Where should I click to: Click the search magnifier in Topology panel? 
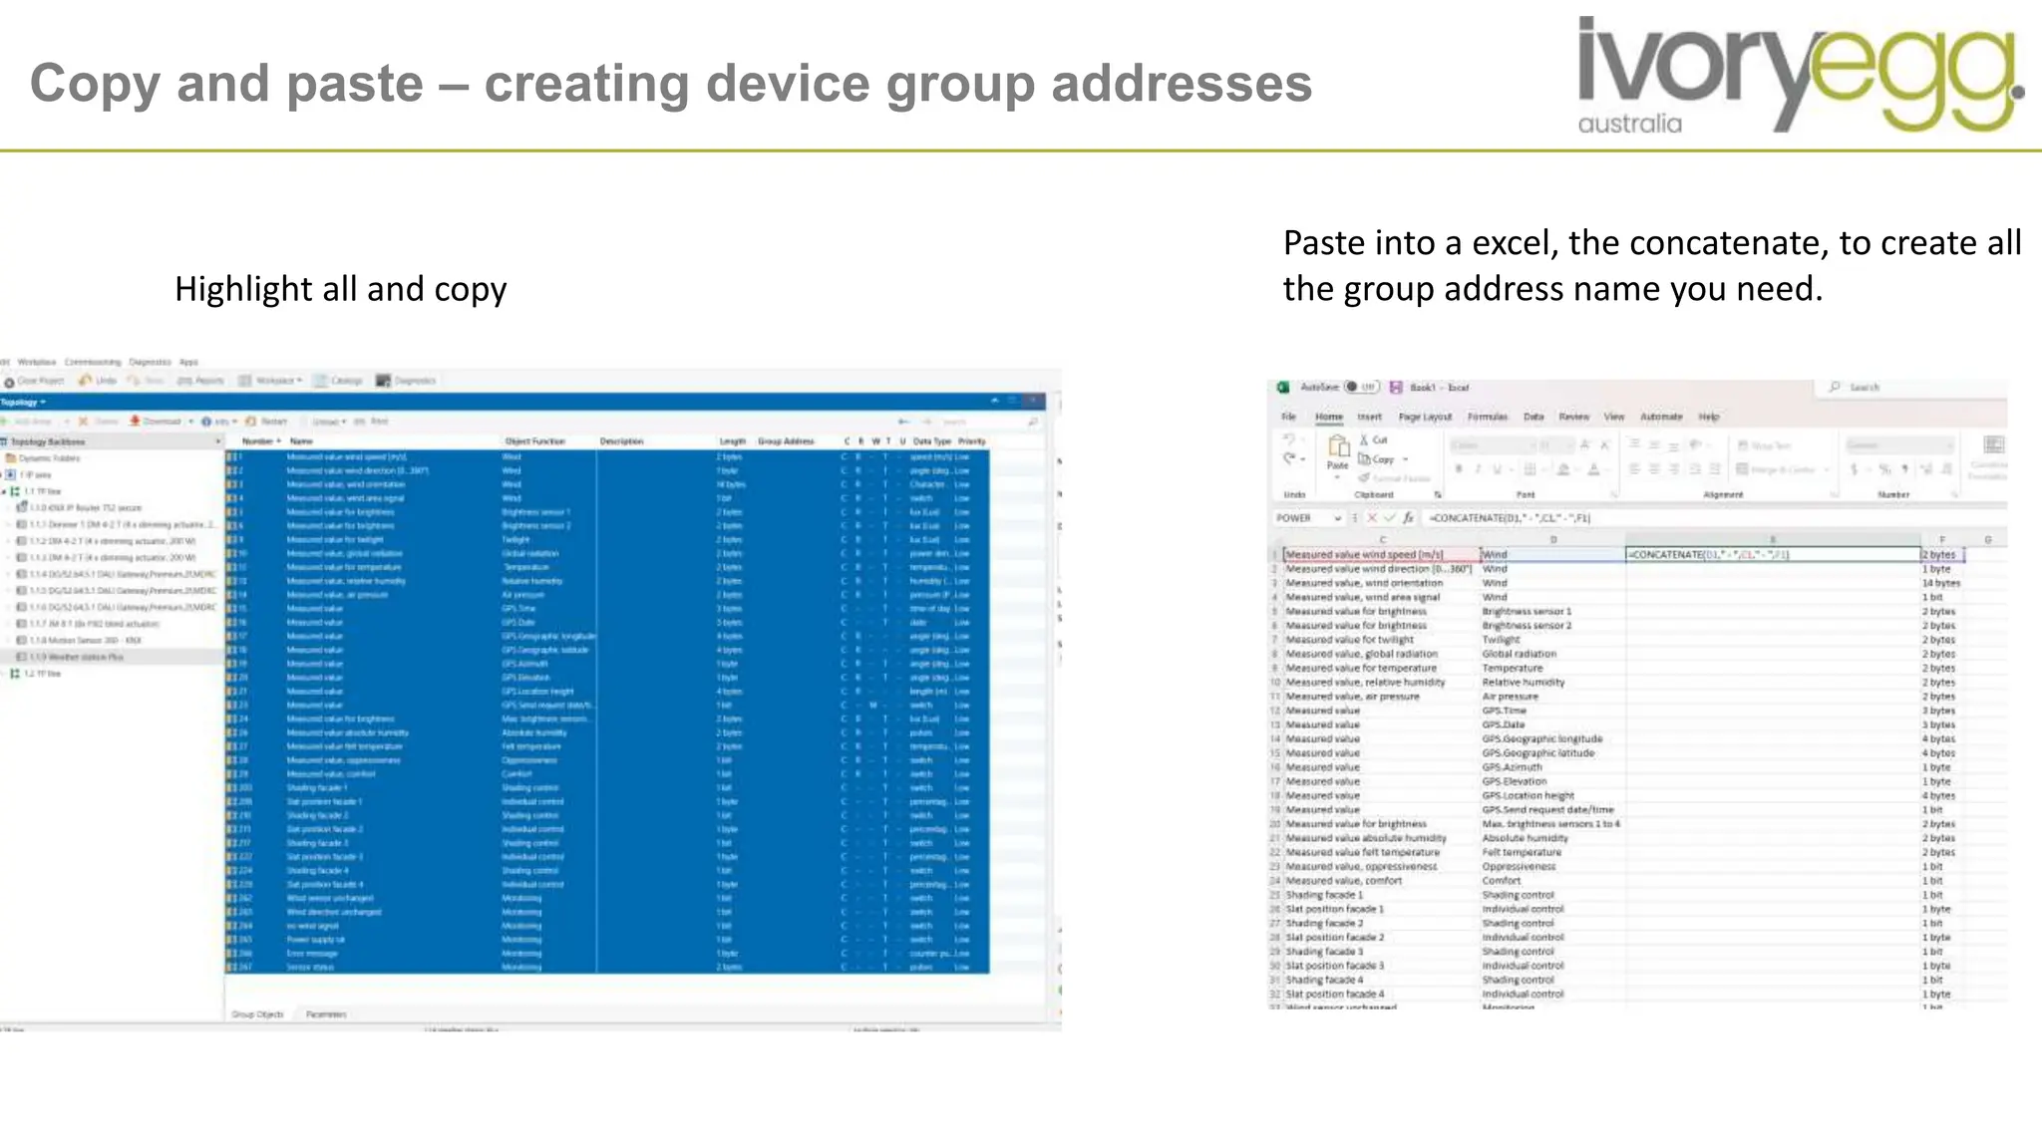click(1033, 422)
